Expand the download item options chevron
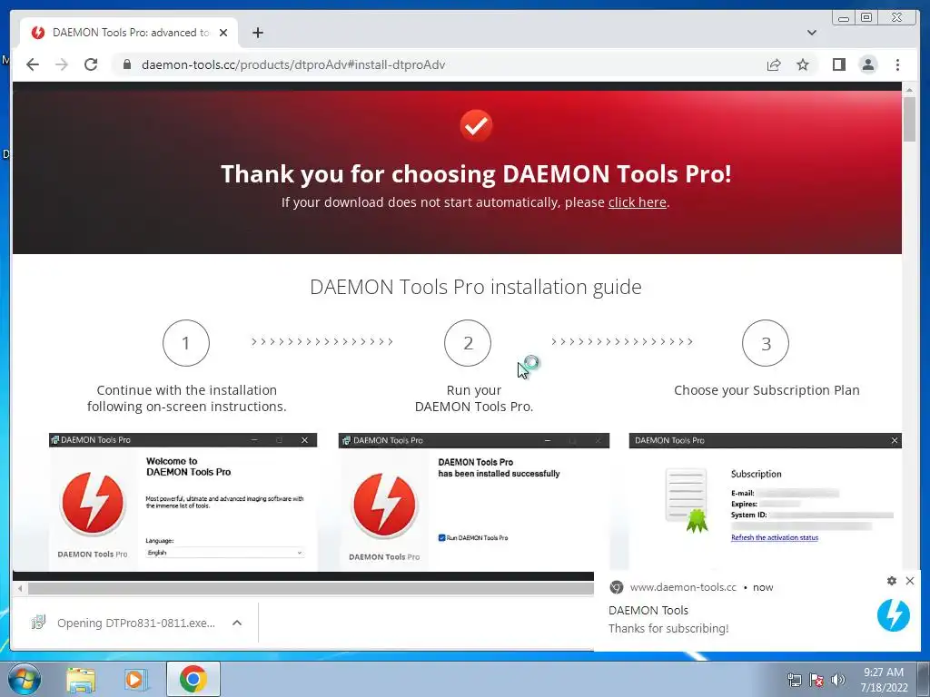The height and width of the screenshot is (697, 930). pos(237,623)
